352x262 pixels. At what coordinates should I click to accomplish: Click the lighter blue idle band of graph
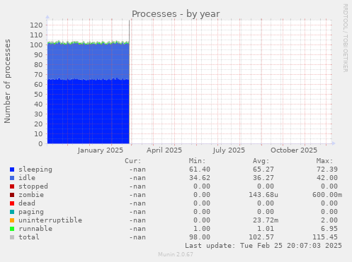pos(89,61)
